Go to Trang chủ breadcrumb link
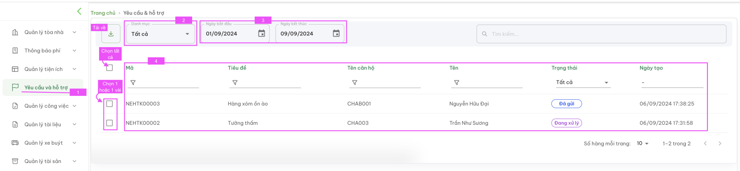Image resolution: width=740 pixels, height=171 pixels. point(103,13)
